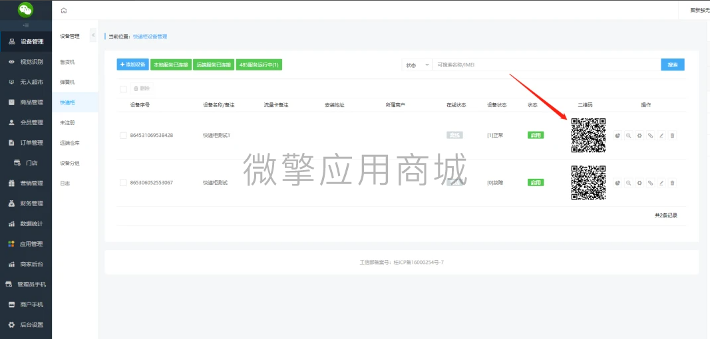
Task: Open gear settings for 快递柜测试1
Action: tap(639, 136)
